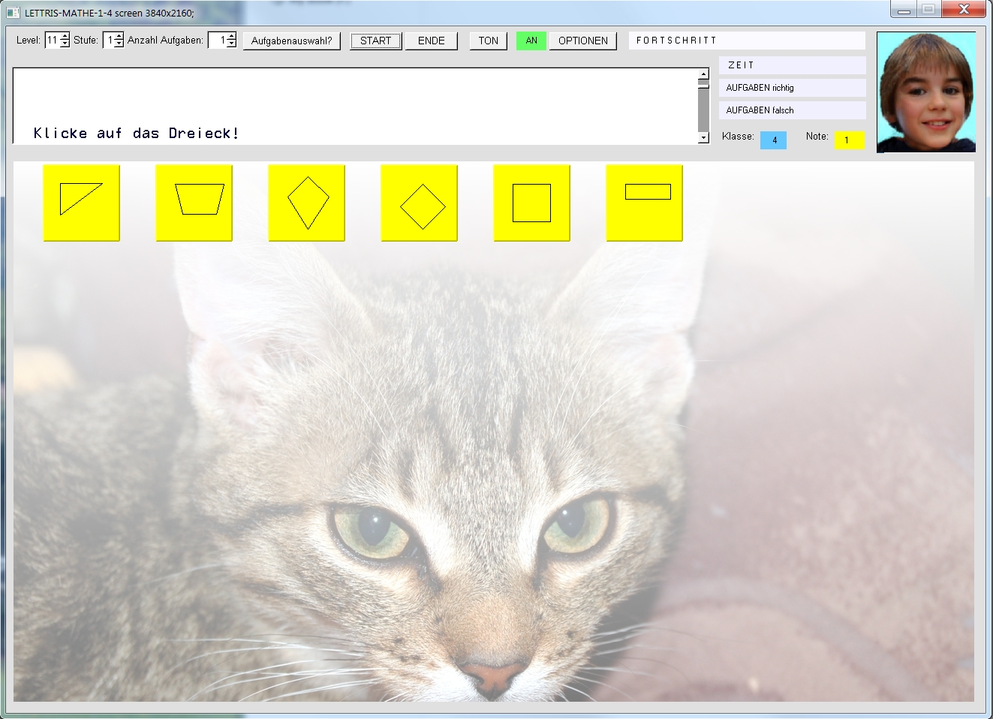Click the blue Klasse value box

click(774, 140)
